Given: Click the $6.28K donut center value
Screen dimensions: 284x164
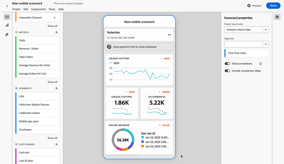Looking at the screenshot, I should 123,140.
